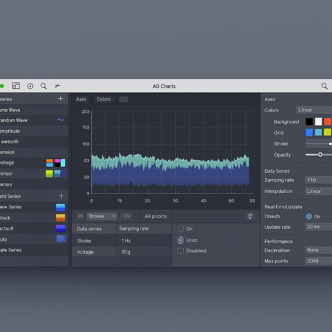Click the list lines icon below chart
This screenshot has width=332, height=332.
[x=80, y=216]
